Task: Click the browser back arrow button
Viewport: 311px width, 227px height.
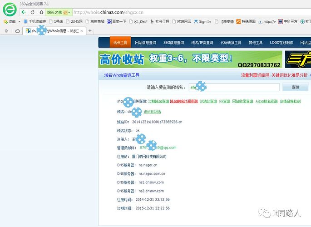Action: (24, 12)
